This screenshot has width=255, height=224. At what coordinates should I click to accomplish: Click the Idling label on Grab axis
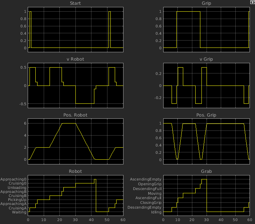156,212
